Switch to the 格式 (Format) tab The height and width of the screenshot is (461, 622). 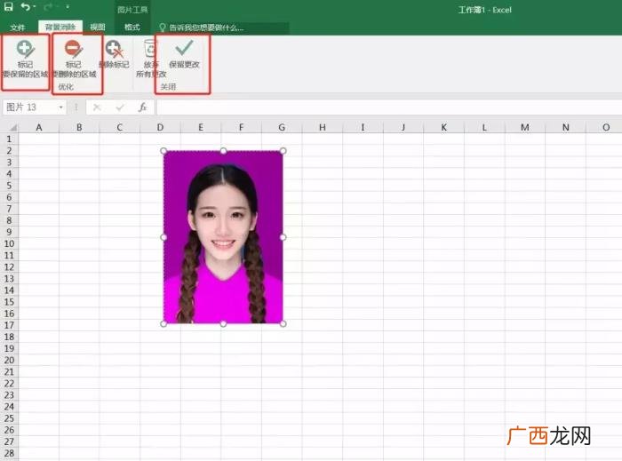[x=132, y=27]
